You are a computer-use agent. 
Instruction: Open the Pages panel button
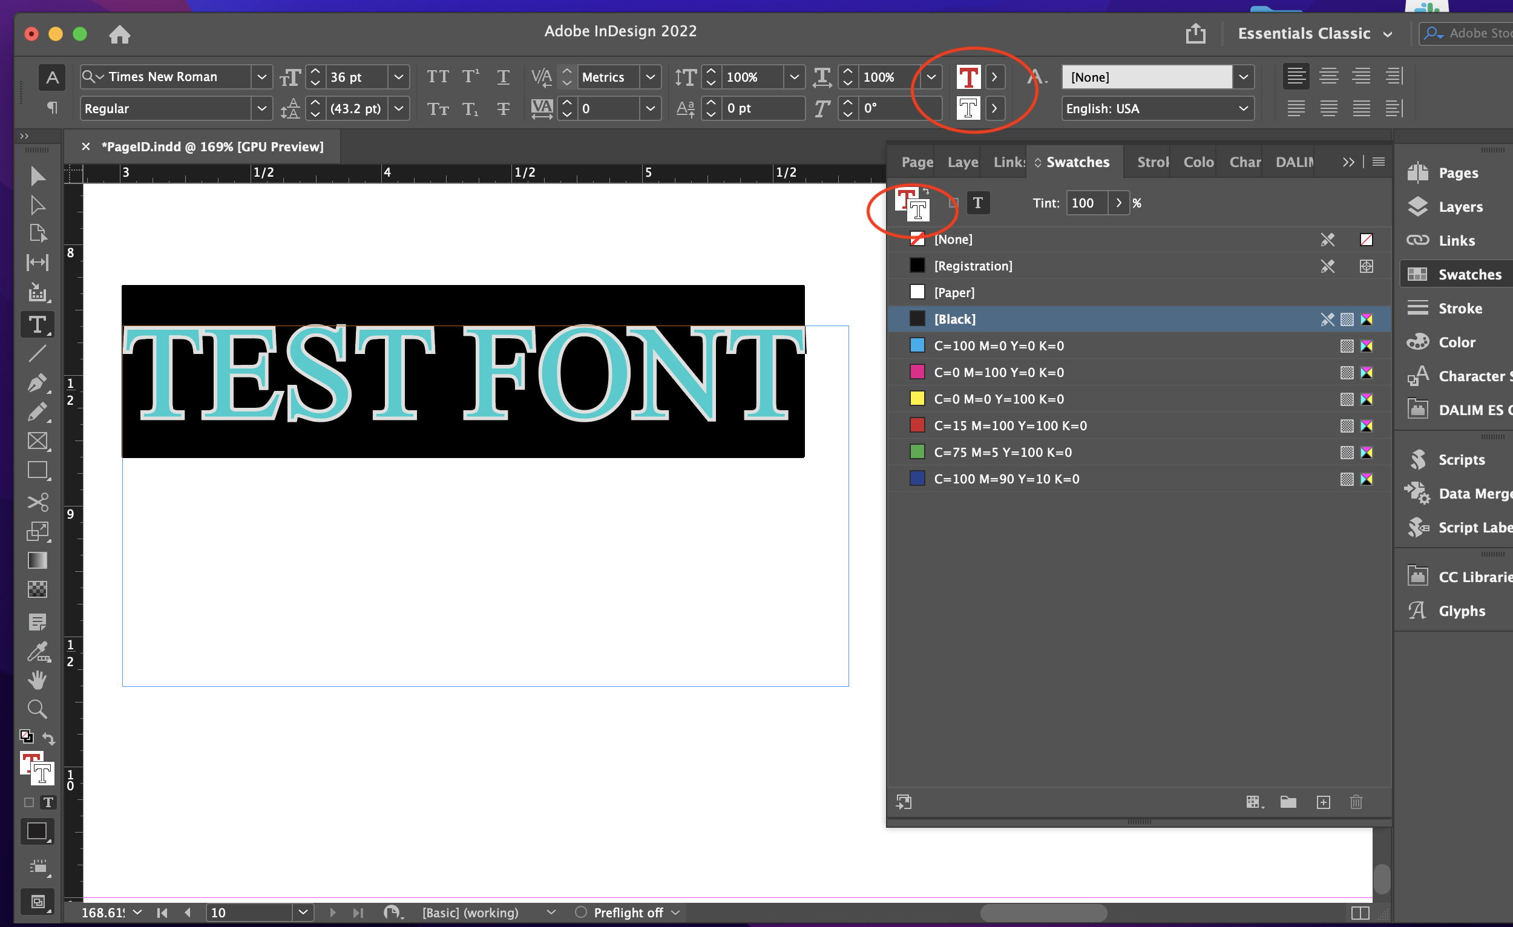click(x=1457, y=173)
